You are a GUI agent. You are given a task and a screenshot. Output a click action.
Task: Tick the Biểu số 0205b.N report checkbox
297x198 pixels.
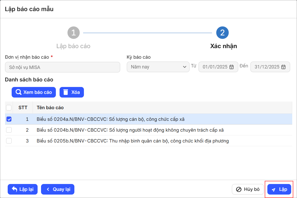pos(9,141)
